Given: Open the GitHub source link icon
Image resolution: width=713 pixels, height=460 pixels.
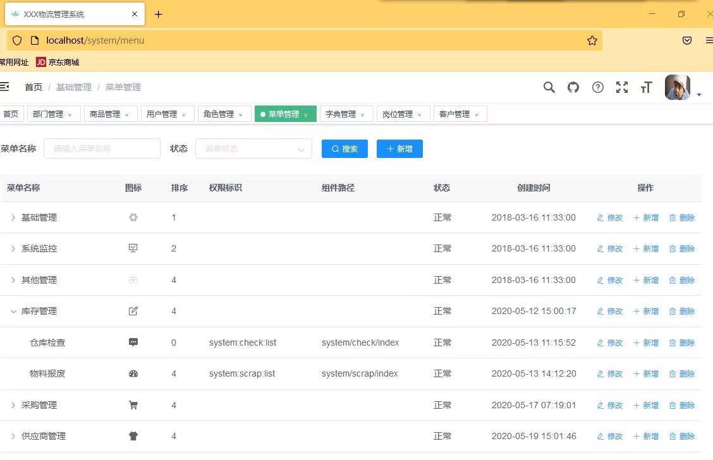Looking at the screenshot, I should pos(573,87).
